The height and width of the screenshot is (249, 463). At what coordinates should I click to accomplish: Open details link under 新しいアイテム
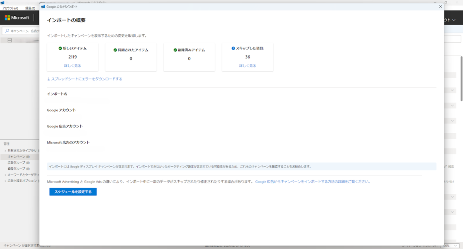(73, 66)
